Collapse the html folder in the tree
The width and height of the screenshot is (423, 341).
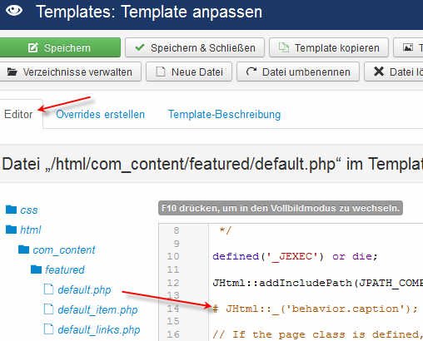click(x=31, y=230)
